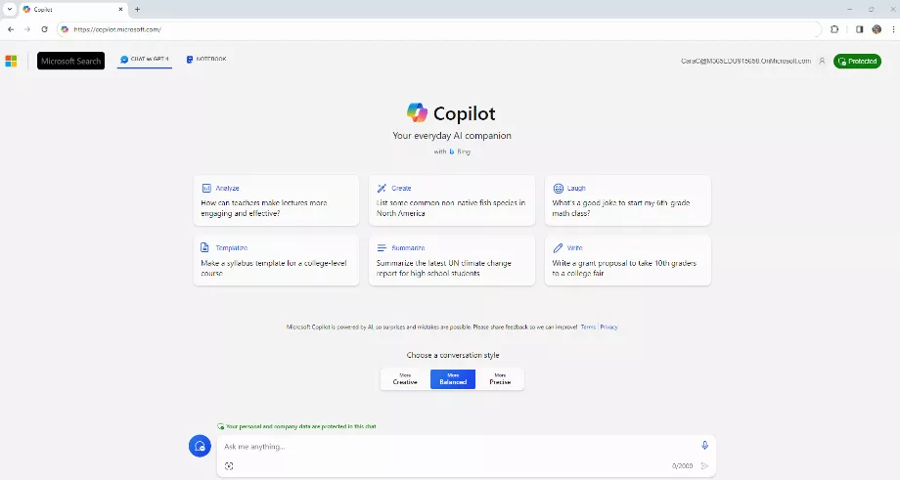The height and width of the screenshot is (480, 900).
Task: Click the Copilot logo icon
Action: click(x=418, y=112)
